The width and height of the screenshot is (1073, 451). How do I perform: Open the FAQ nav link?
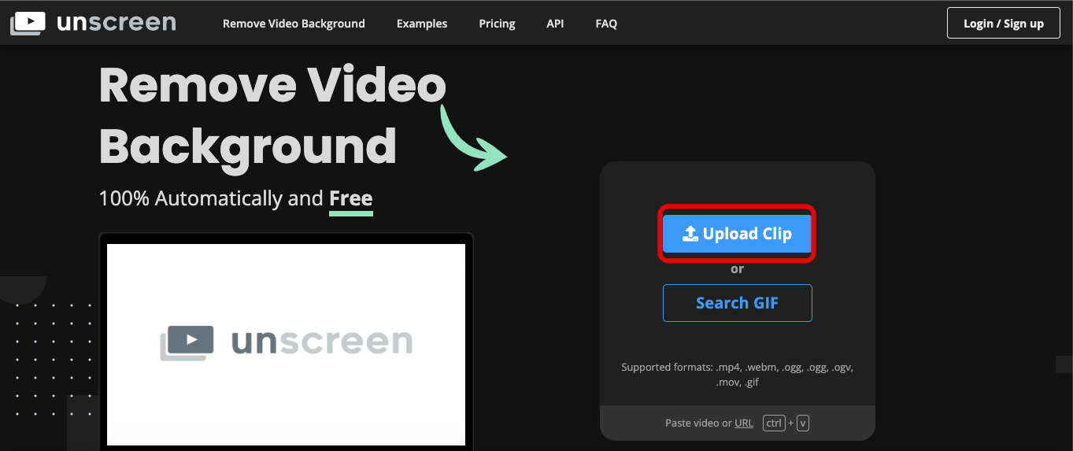click(x=606, y=24)
